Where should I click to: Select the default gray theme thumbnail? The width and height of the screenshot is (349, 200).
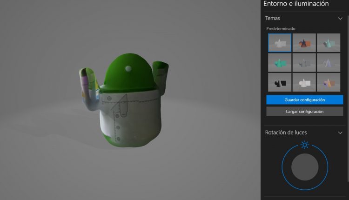coord(280,43)
